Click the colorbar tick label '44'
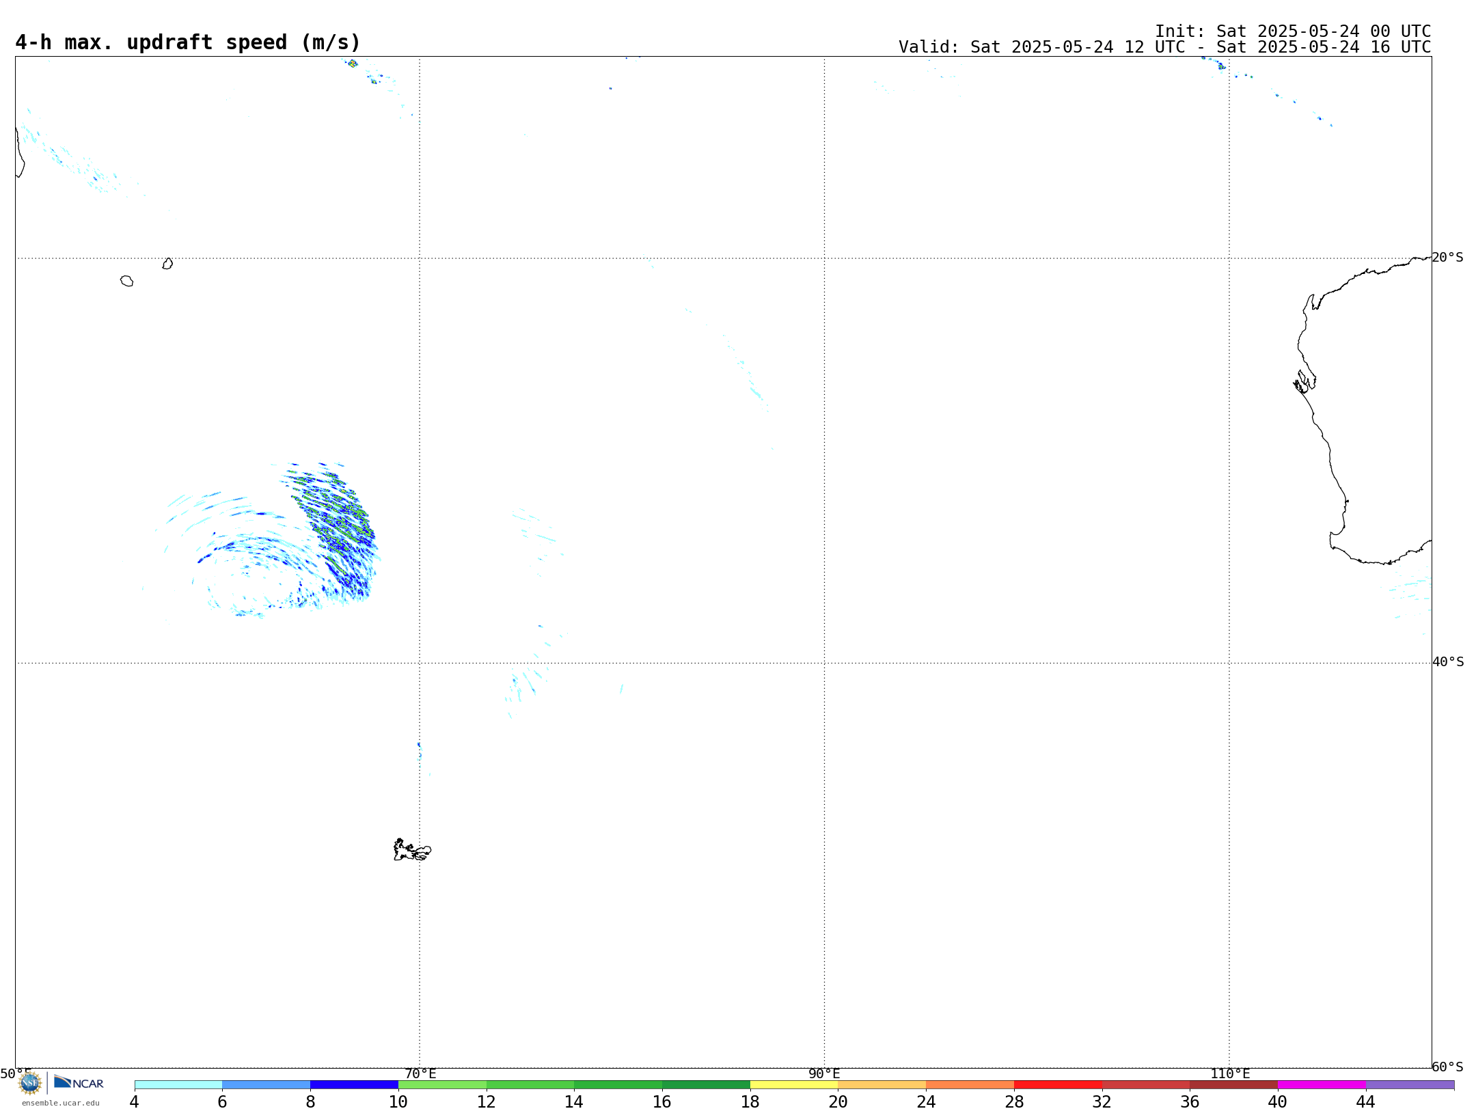This screenshot has height=1111, width=1476. (x=1365, y=1101)
